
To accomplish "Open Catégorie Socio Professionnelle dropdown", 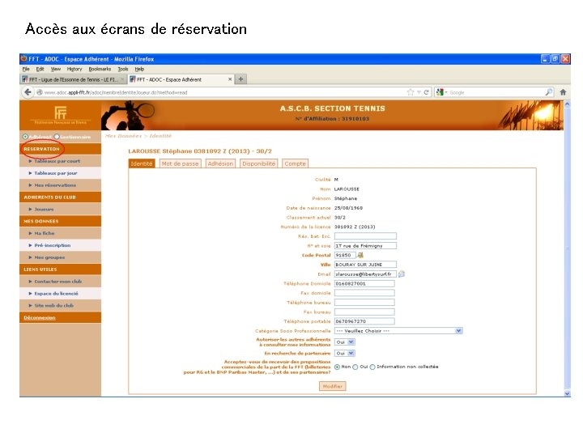I will 398,331.
